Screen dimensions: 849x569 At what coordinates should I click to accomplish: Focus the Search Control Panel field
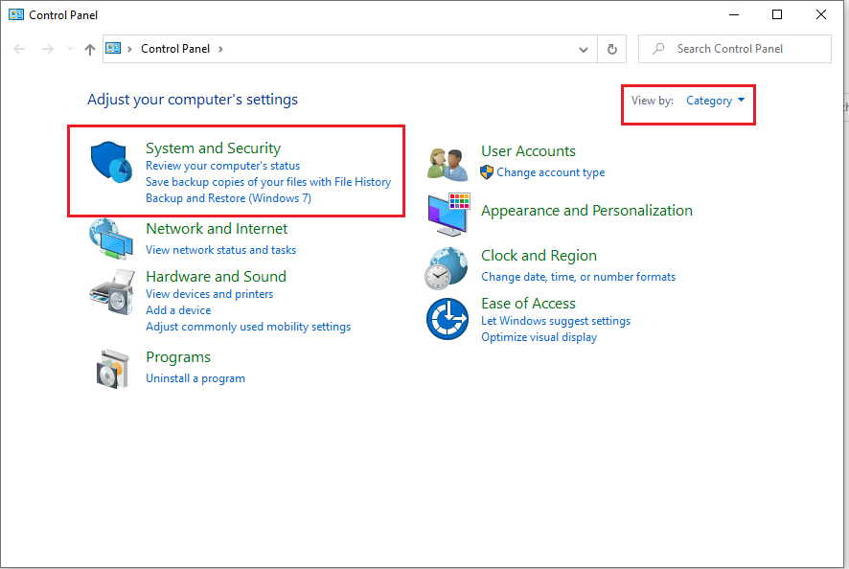[x=743, y=49]
